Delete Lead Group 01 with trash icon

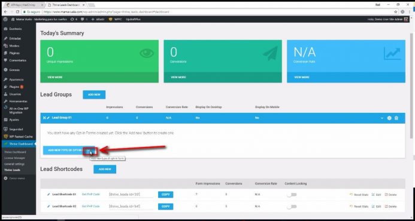point(396,118)
